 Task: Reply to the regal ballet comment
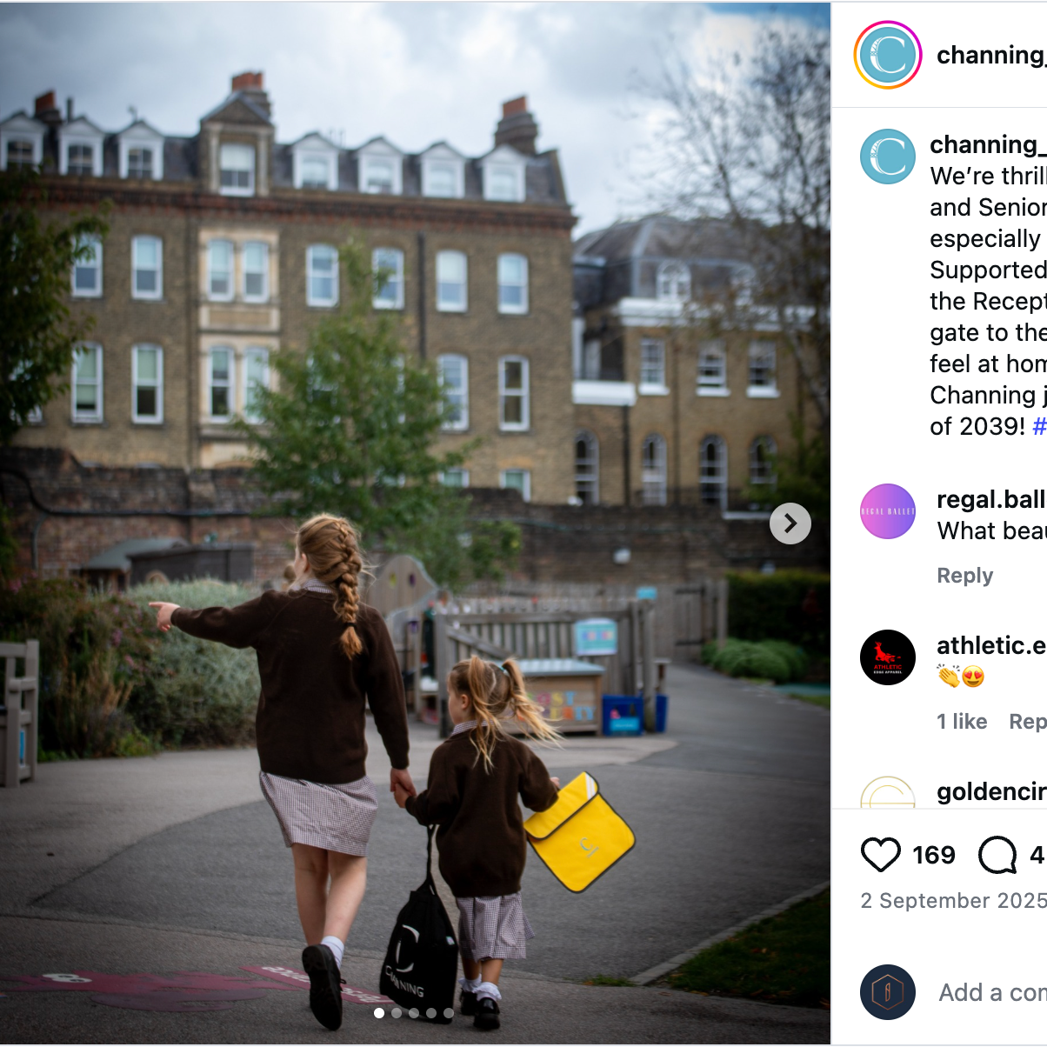(x=965, y=576)
